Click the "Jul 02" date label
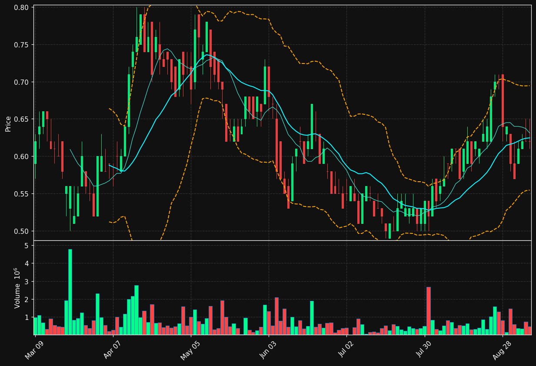 [x=346, y=349]
